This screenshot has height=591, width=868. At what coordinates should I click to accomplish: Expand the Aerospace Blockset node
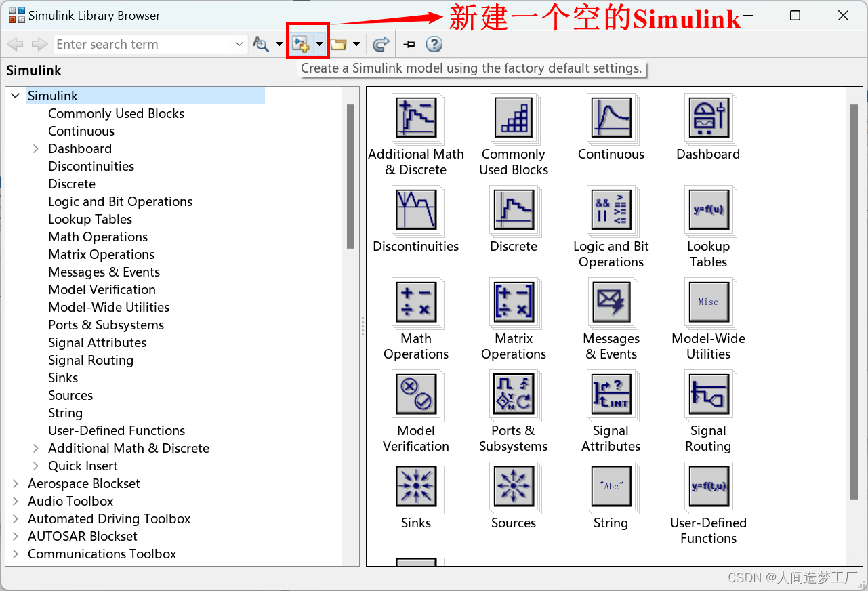click(x=16, y=484)
